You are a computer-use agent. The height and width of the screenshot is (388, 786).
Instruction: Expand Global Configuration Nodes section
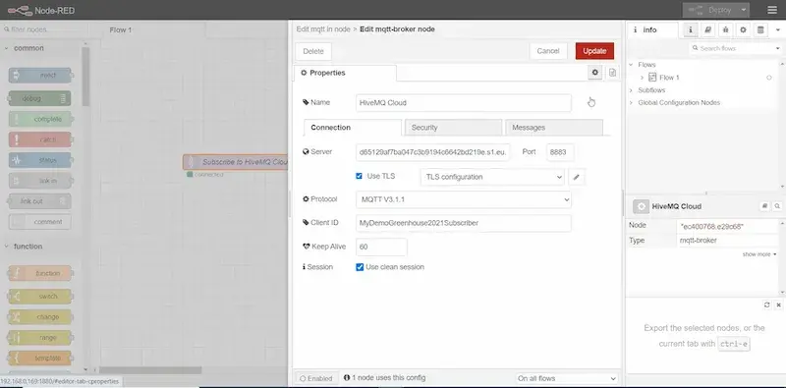tap(631, 103)
